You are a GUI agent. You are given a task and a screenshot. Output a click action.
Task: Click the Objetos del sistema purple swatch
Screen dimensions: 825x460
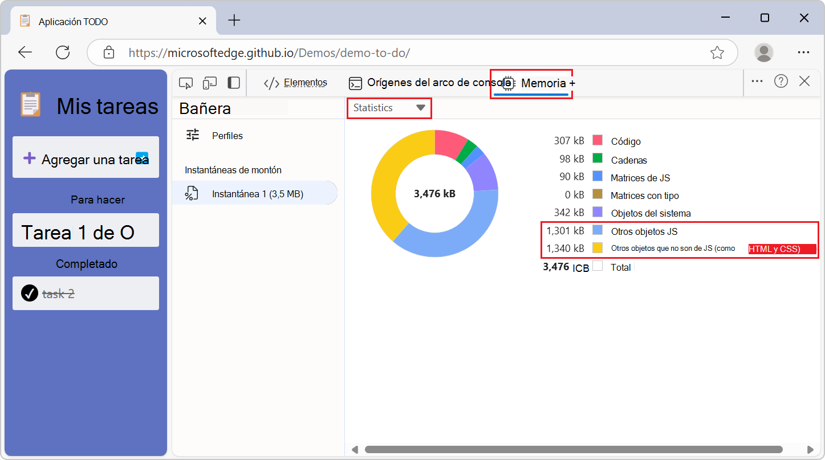(x=598, y=212)
